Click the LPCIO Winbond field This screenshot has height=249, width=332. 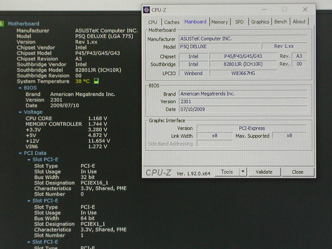tap(193, 73)
